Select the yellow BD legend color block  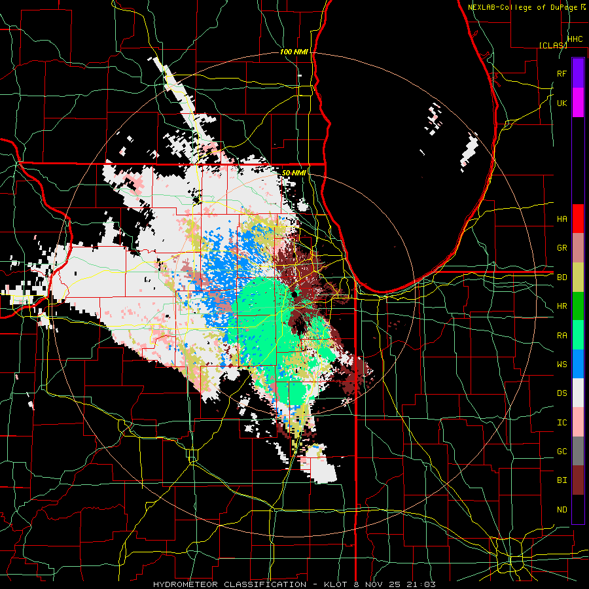pos(578,277)
